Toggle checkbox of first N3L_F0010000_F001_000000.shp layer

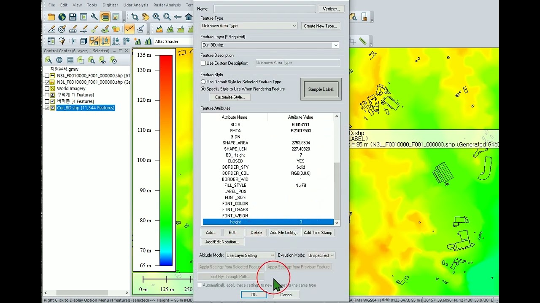tap(47, 76)
